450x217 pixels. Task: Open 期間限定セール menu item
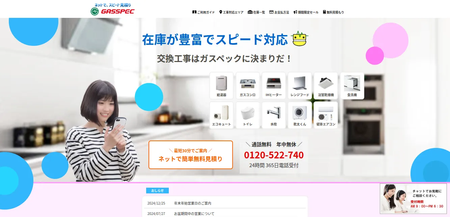tap(306, 12)
